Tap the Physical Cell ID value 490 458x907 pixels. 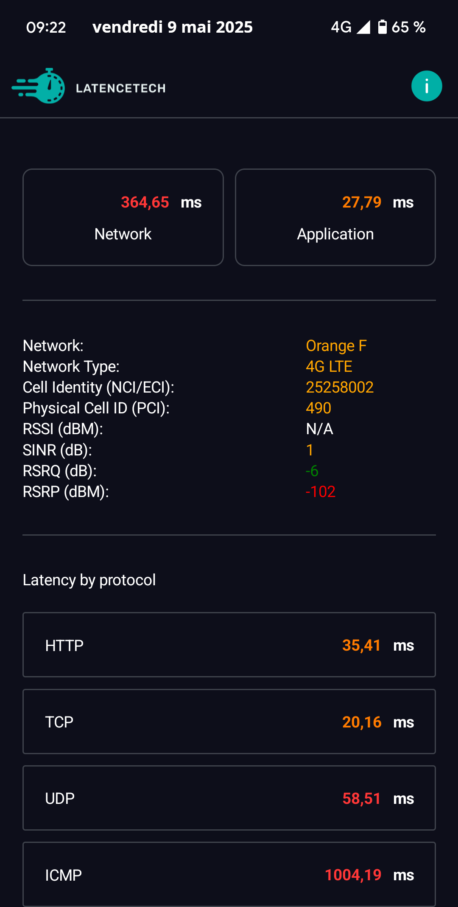tap(318, 408)
